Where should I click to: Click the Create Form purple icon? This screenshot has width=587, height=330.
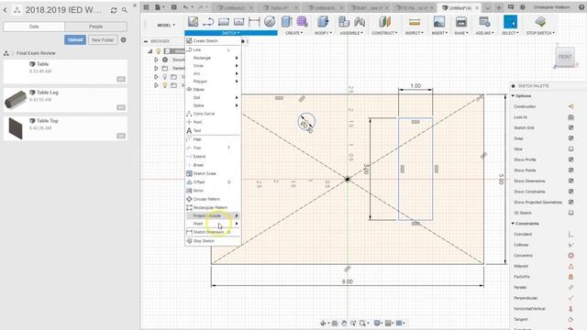(302, 22)
